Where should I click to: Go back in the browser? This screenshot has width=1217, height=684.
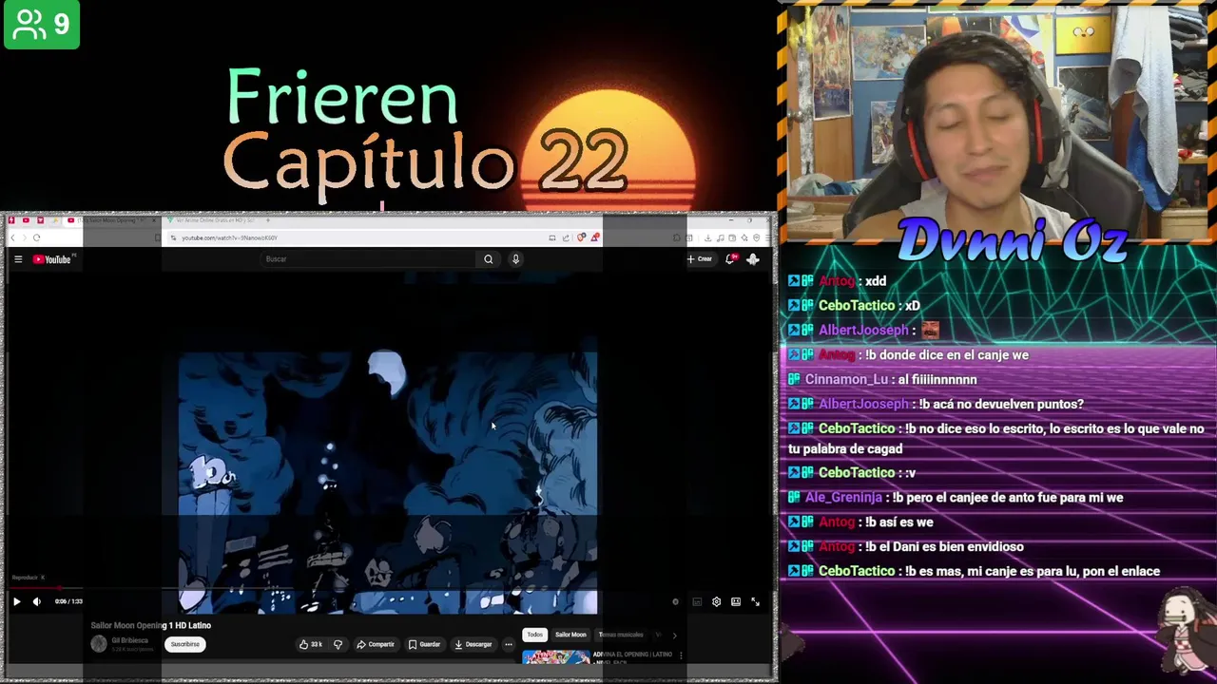pyautogui.click(x=13, y=237)
